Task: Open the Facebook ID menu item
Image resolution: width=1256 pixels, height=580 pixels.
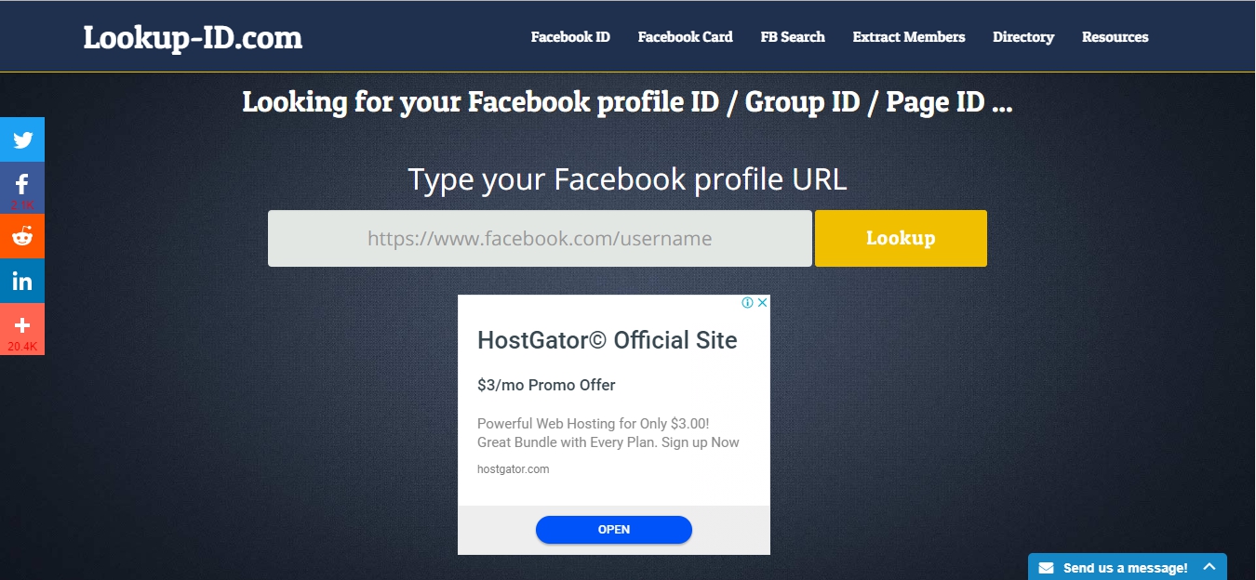Action: pos(570,37)
